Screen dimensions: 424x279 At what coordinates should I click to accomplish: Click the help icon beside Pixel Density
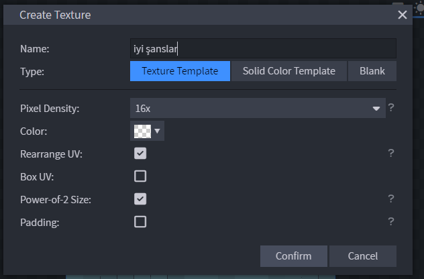(x=390, y=107)
